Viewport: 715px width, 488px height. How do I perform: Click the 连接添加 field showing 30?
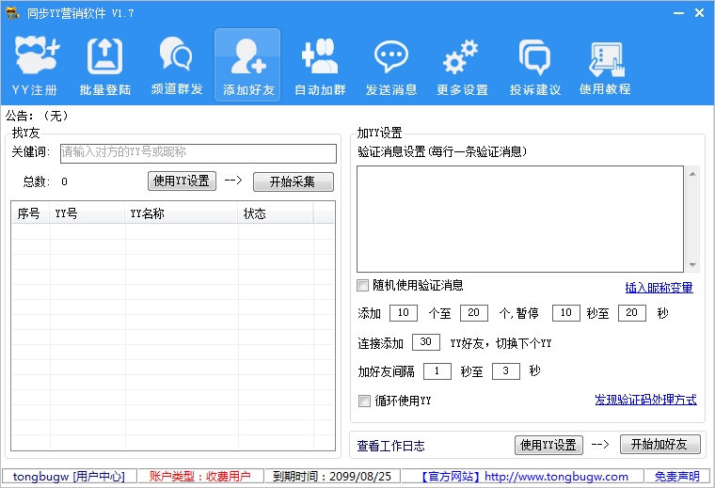426,342
